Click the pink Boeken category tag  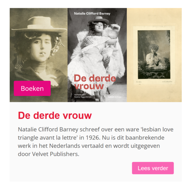click(32, 88)
